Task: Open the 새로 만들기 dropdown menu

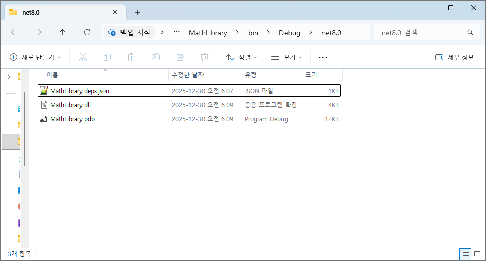Action: click(35, 57)
